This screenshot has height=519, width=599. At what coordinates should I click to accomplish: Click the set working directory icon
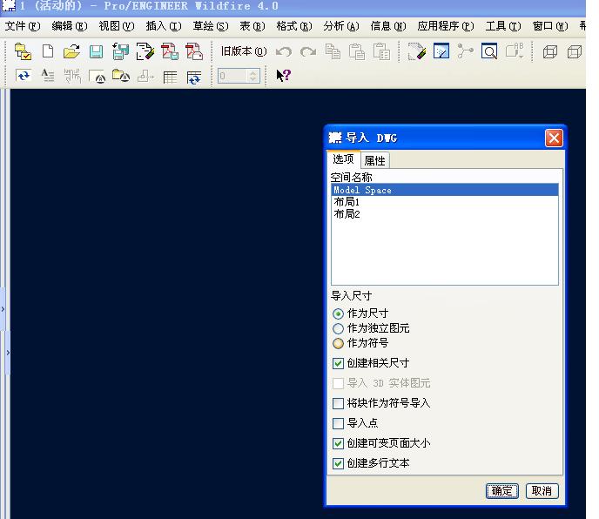tap(23, 51)
